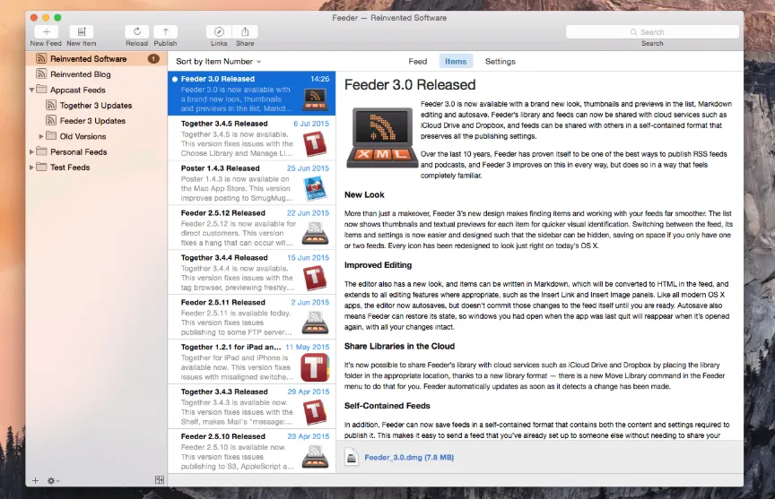Click the Feeder 3.0 Released list thumbnail
775x499 pixels.
315,99
